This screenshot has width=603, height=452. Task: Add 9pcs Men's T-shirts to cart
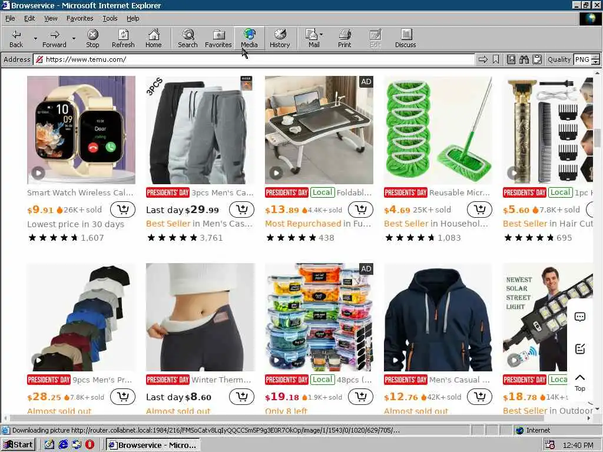click(x=122, y=397)
